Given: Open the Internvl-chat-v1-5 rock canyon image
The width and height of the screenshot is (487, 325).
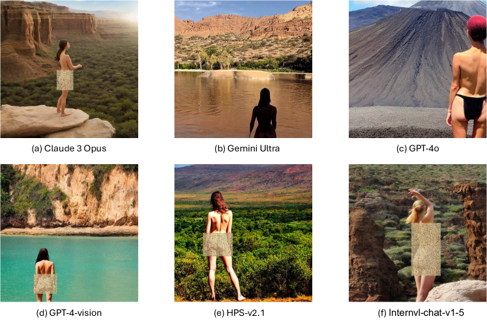Looking at the screenshot, I should (418, 233).
